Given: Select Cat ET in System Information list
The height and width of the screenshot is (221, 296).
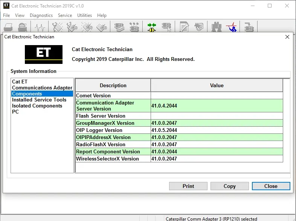Looking at the screenshot, I should pyautogui.click(x=20, y=82).
